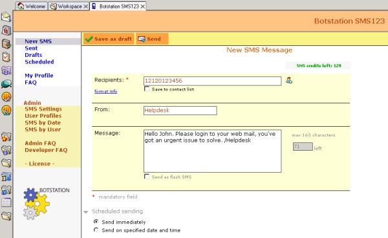Open the folder icon with purple database
Viewport: 388px width, 238px height.
click(x=6, y=150)
